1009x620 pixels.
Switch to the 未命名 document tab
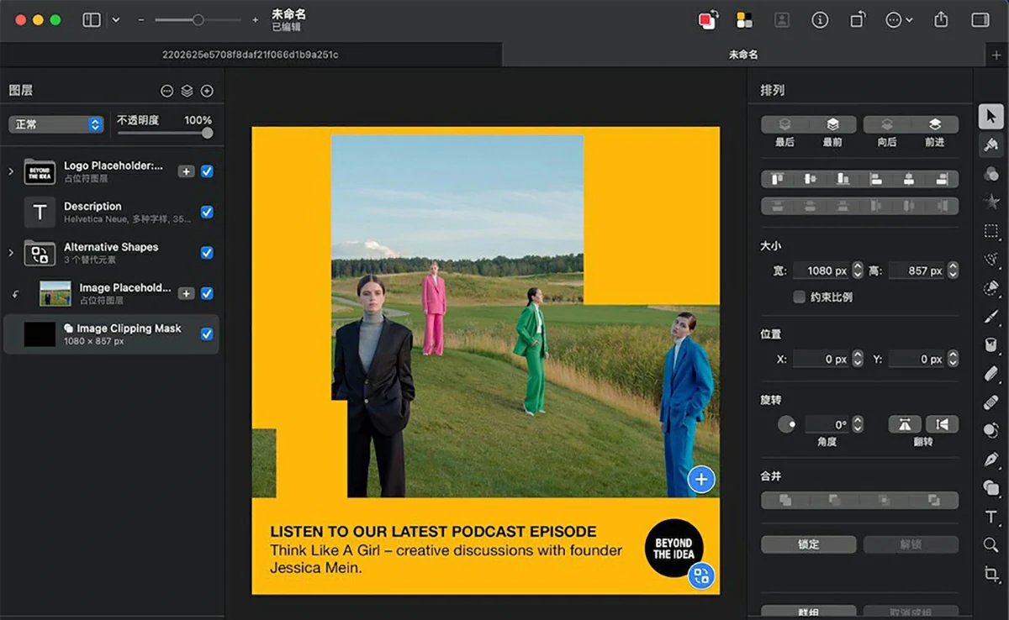743,55
